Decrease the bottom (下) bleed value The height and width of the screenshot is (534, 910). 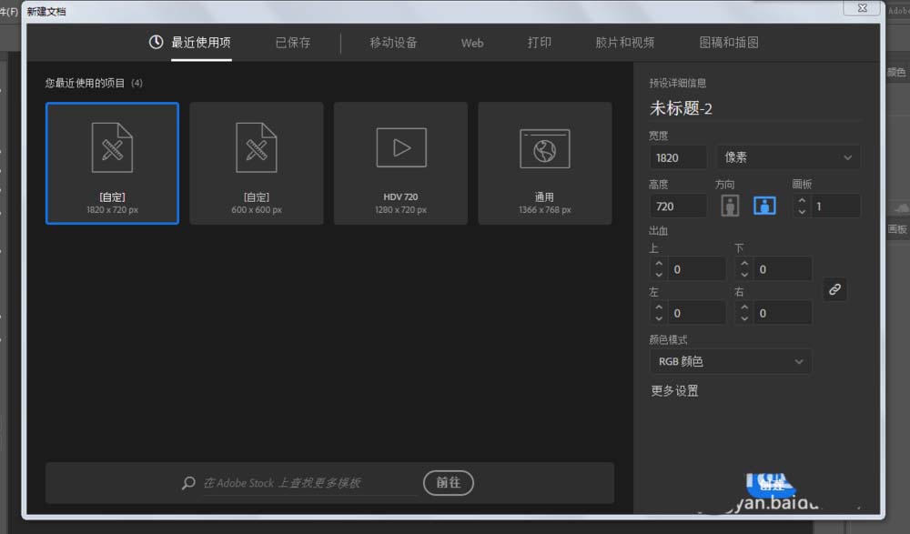coord(744,275)
